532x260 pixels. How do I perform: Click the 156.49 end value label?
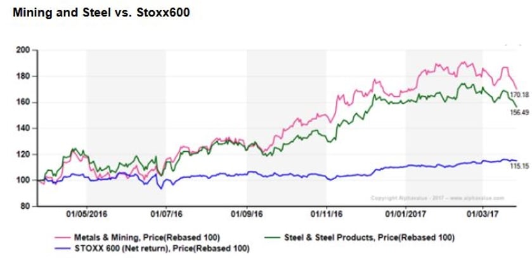[x=519, y=112]
